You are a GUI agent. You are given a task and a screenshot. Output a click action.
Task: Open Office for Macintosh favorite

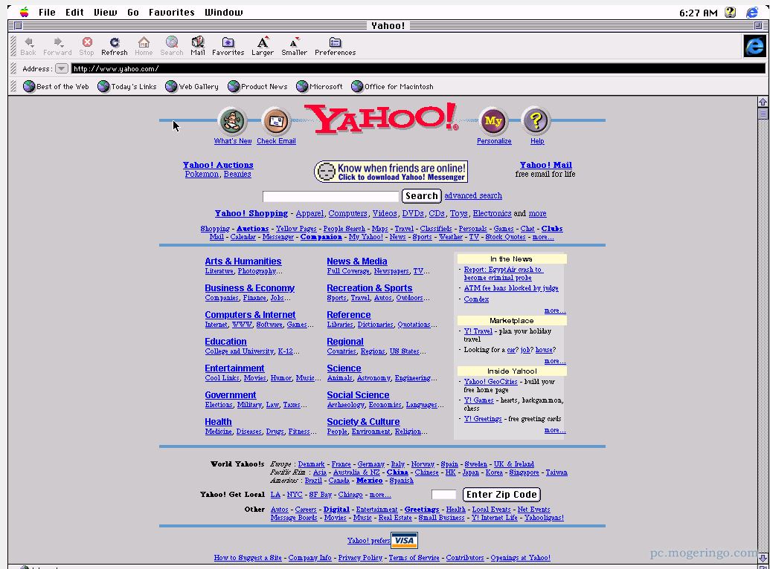tap(392, 86)
